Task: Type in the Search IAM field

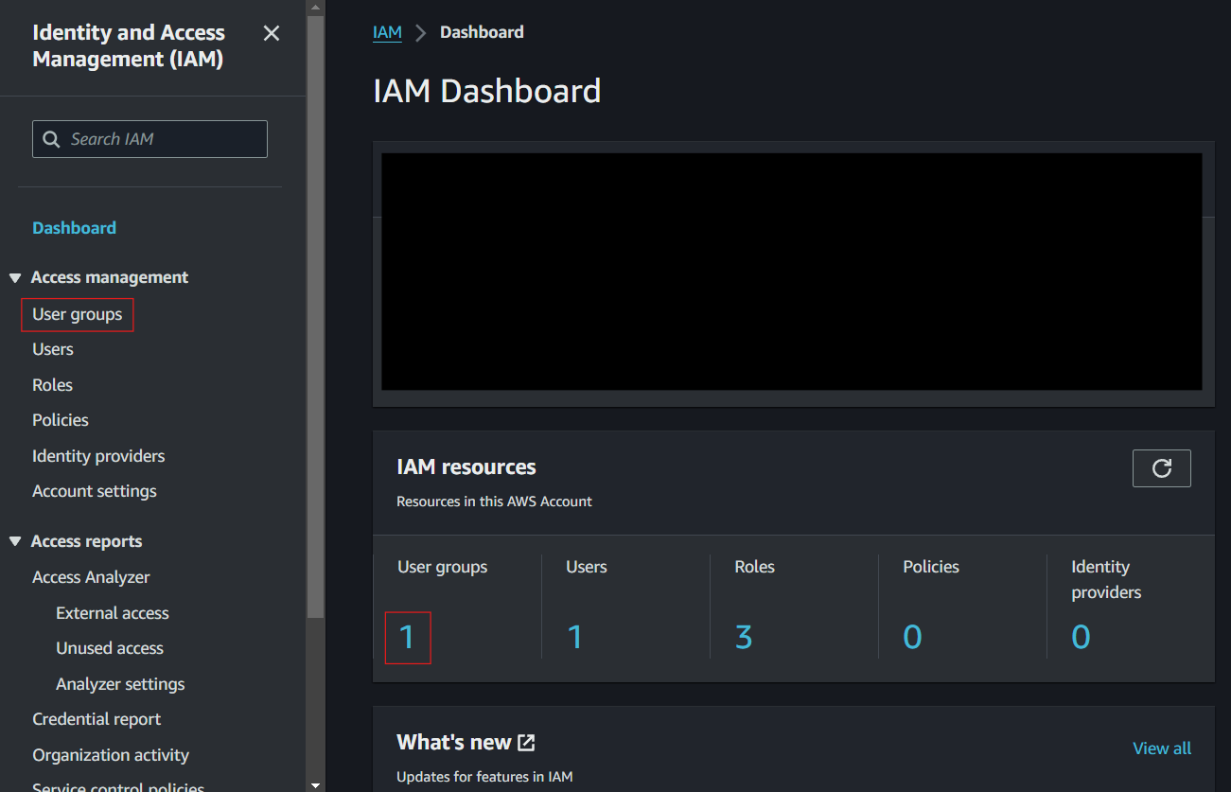Action: 161,139
